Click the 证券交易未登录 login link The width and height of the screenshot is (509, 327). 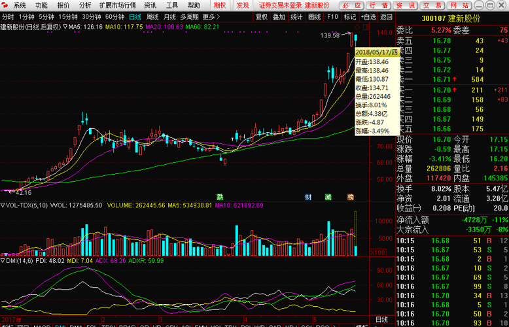point(281,5)
